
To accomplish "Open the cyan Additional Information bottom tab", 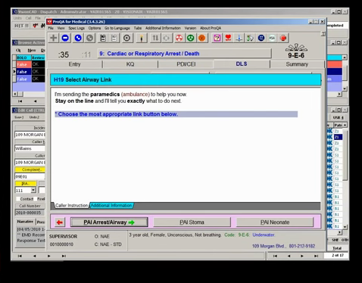I will 111,205.
